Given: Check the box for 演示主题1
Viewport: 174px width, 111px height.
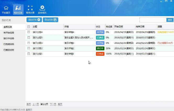Looking at the screenshot, I should 29,54.
